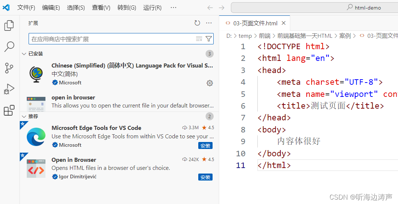Open Run and Debug view
398x204 pixels.
pyautogui.click(x=10, y=89)
